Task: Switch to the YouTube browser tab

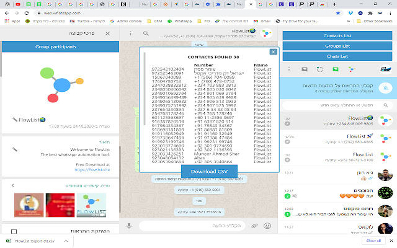Action: click(x=18, y=4)
